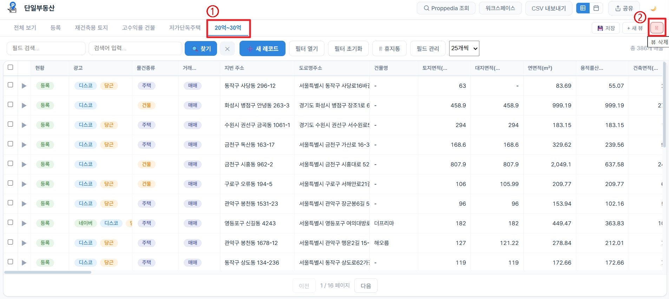Image resolution: width=669 pixels, height=299 pixels.
Task: Select the 20억~30억 view tab
Action: click(x=228, y=28)
